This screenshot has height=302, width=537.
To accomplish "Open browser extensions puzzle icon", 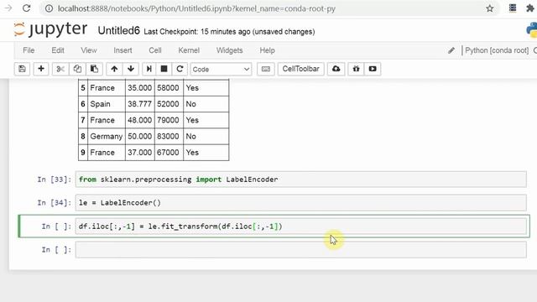I will pos(530,8).
